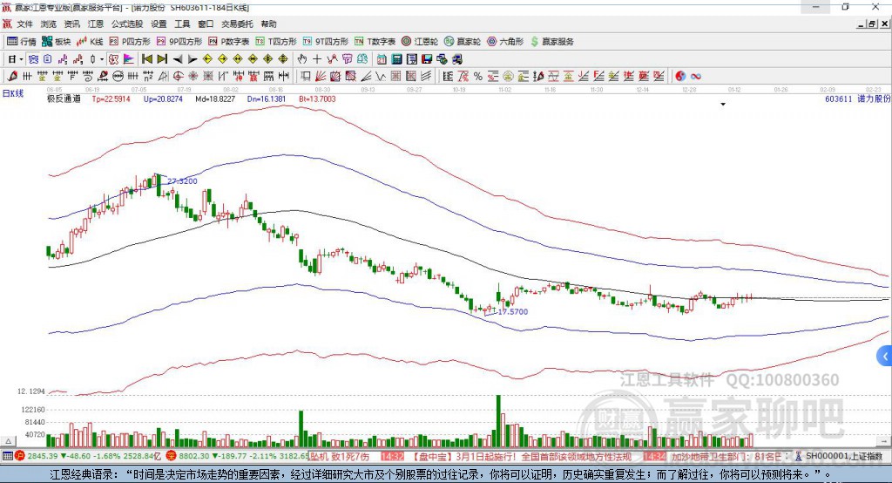Click the Tp=22.5914 indicator value
Image resolution: width=892 pixels, height=483 pixels.
tap(111, 99)
